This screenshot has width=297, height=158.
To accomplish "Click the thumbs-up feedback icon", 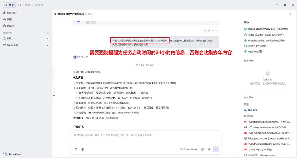I will coord(204,30).
